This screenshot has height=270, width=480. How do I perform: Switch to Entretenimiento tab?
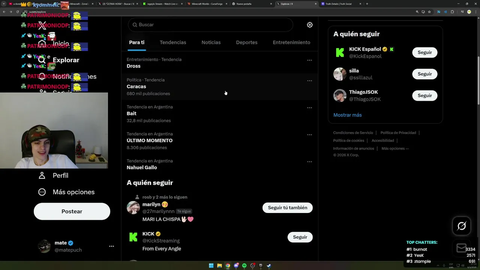291,42
